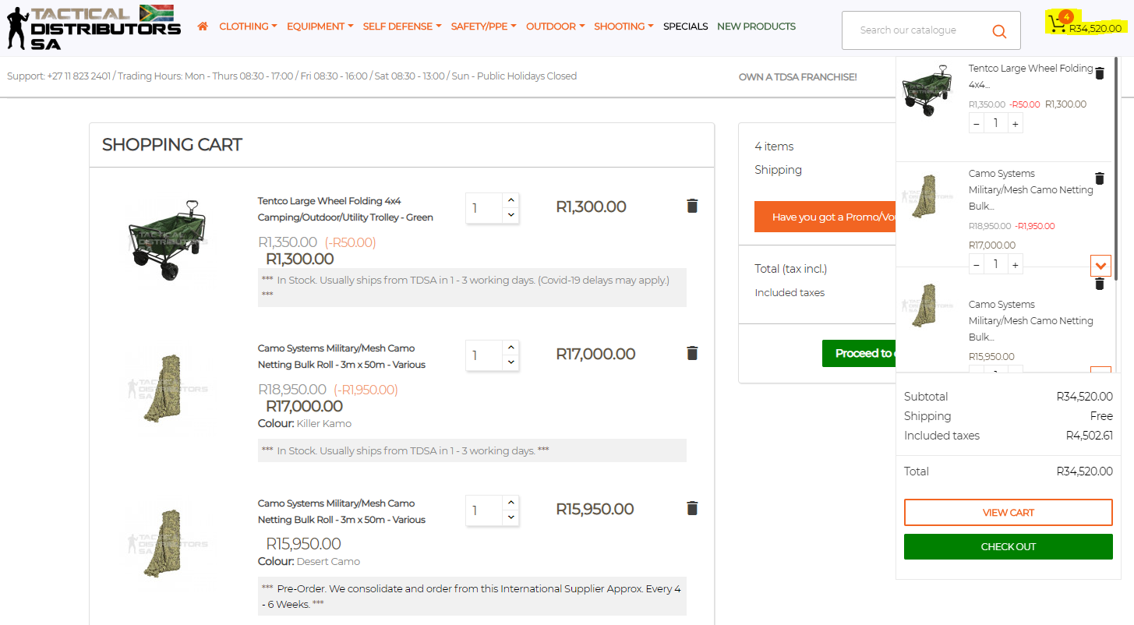Click the Proceed to checkout button
This screenshot has width=1134, height=625.
(859, 354)
